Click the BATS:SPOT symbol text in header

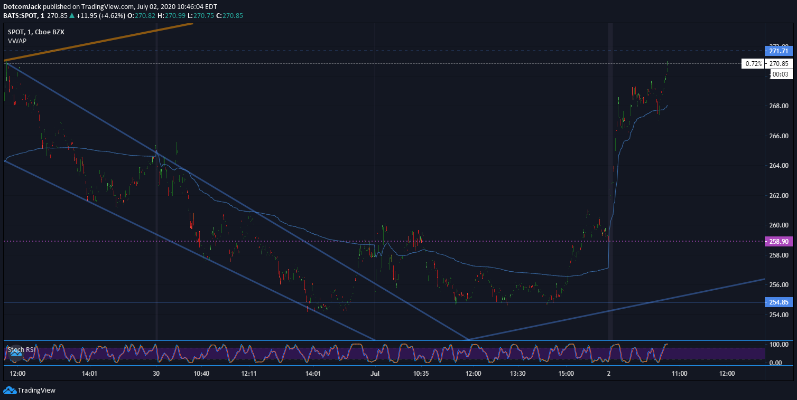(21, 16)
